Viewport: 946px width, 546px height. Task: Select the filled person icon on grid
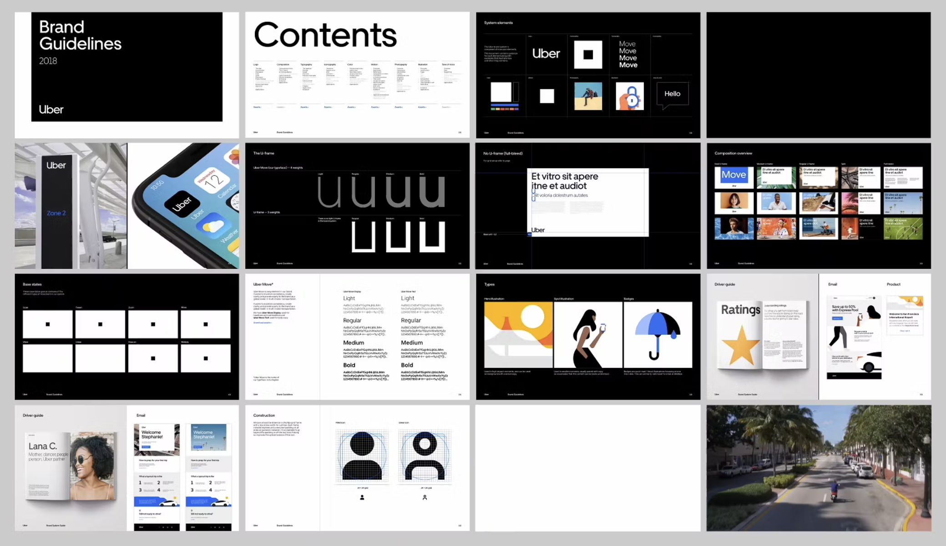click(x=362, y=456)
